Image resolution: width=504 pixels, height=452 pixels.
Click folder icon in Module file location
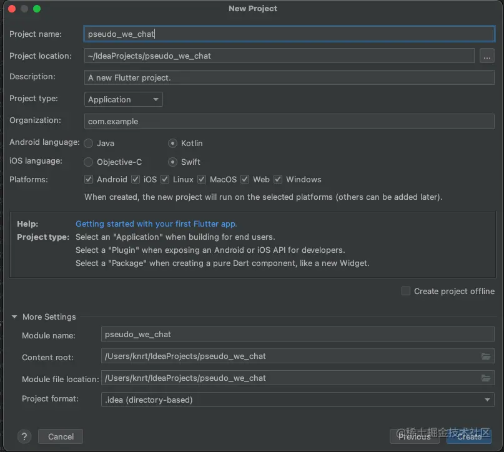(x=486, y=378)
